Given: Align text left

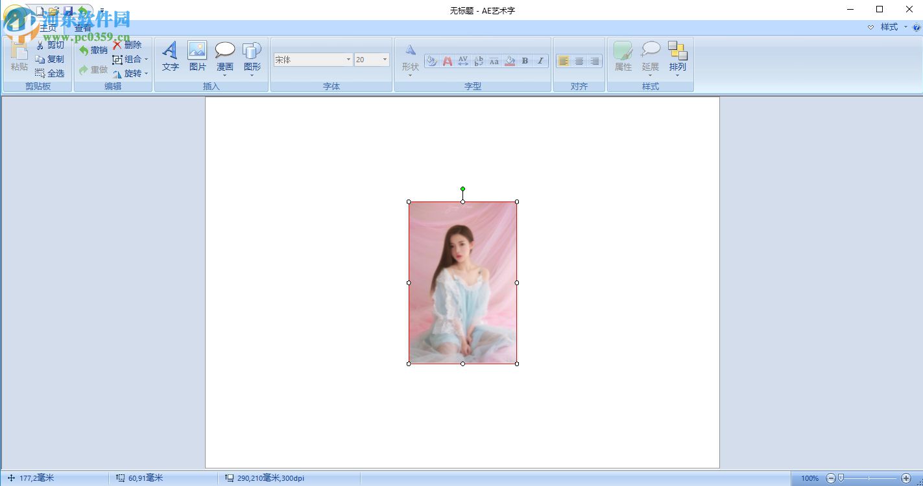Looking at the screenshot, I should 564,61.
